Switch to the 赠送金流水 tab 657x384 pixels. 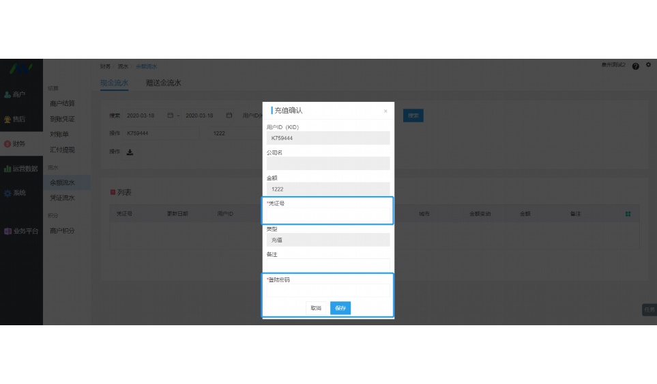point(163,83)
